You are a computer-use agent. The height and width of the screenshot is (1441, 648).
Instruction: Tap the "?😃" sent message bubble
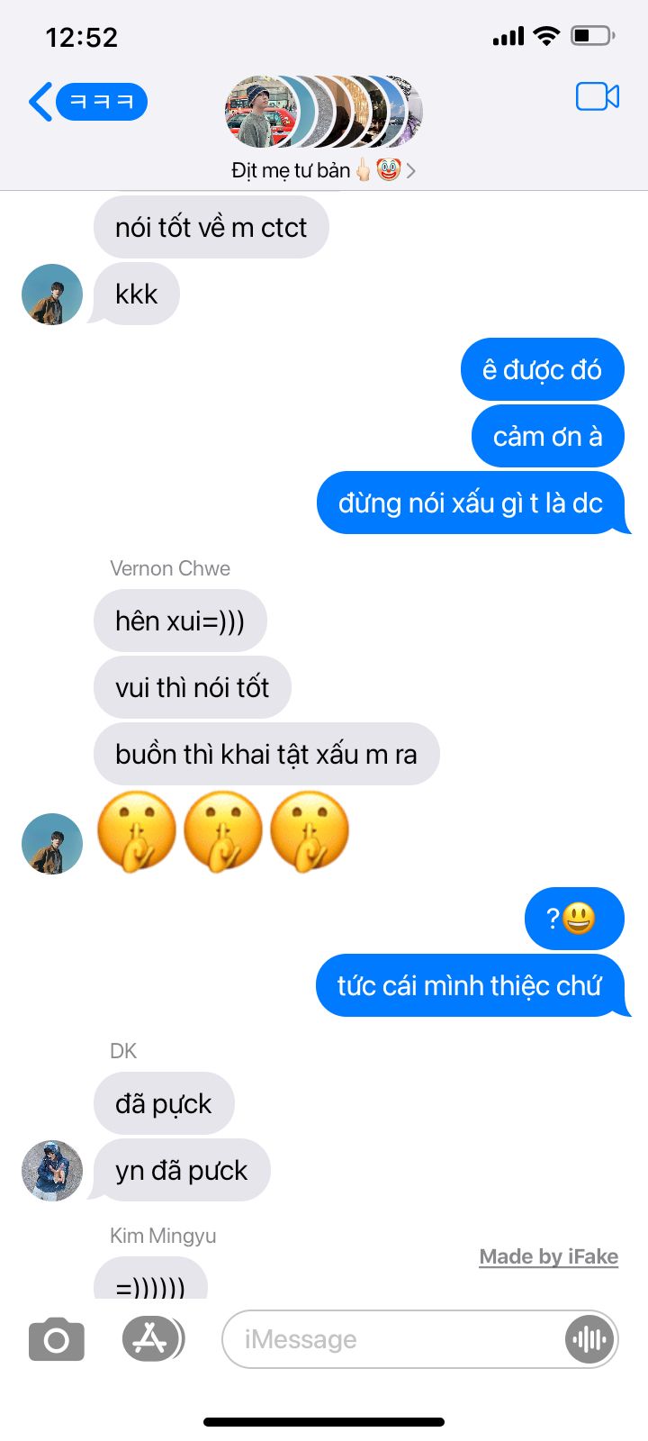point(574,919)
